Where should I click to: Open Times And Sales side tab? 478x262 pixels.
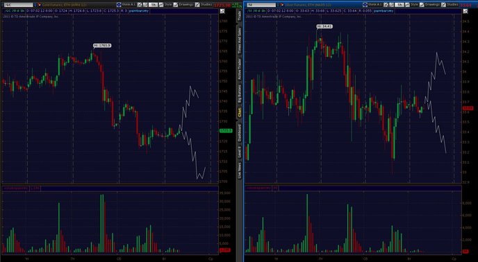(x=240, y=41)
